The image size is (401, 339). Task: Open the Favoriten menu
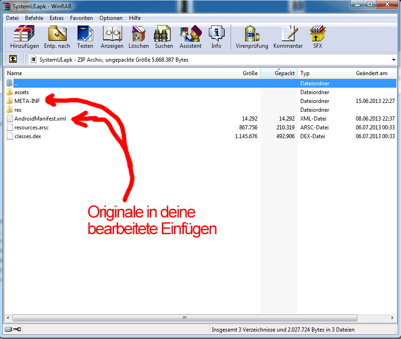point(81,18)
